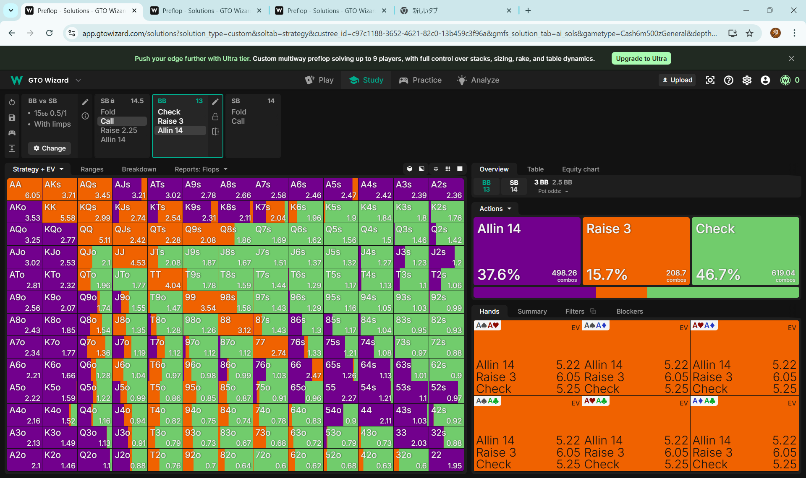Open the Breakdown tab

coord(139,169)
